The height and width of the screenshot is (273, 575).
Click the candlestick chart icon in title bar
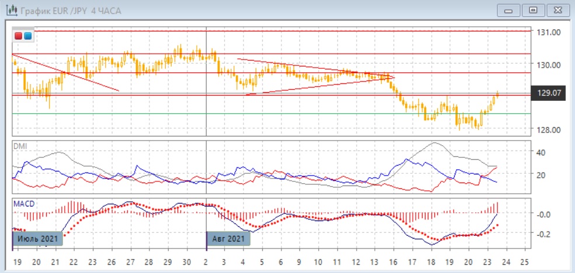[x=11, y=11]
